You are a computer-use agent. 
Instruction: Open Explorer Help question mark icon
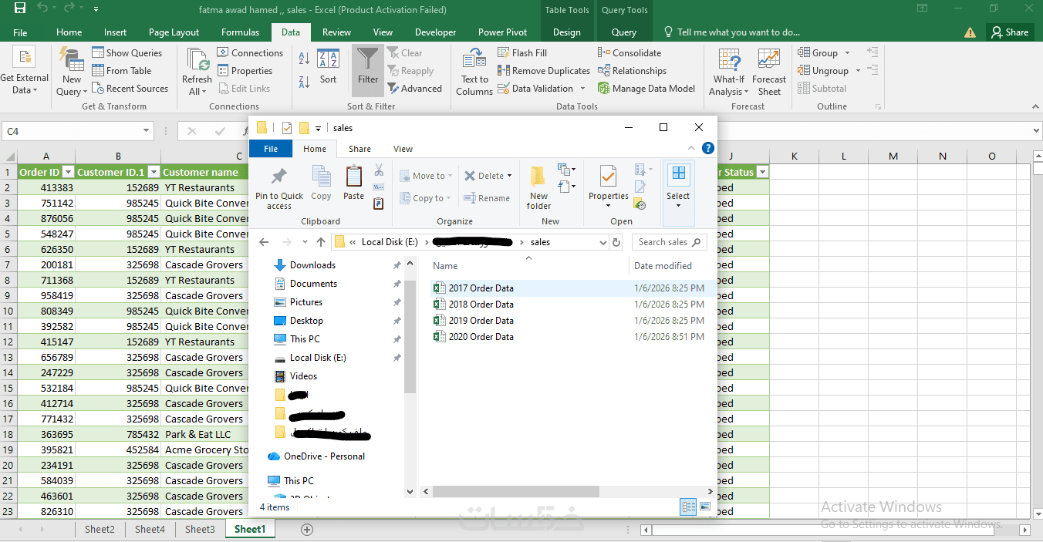(707, 149)
